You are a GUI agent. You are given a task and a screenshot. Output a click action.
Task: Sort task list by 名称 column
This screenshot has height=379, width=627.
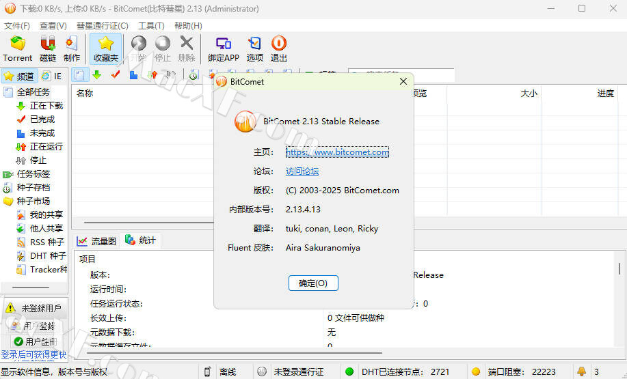point(85,93)
